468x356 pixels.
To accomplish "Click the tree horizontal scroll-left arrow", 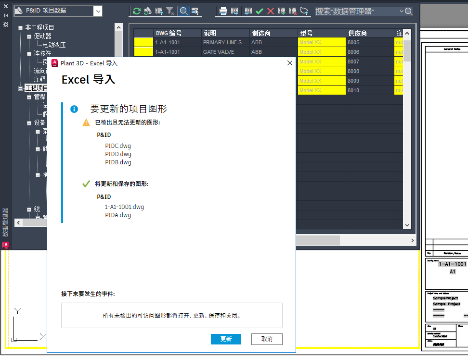I will 18,222.
